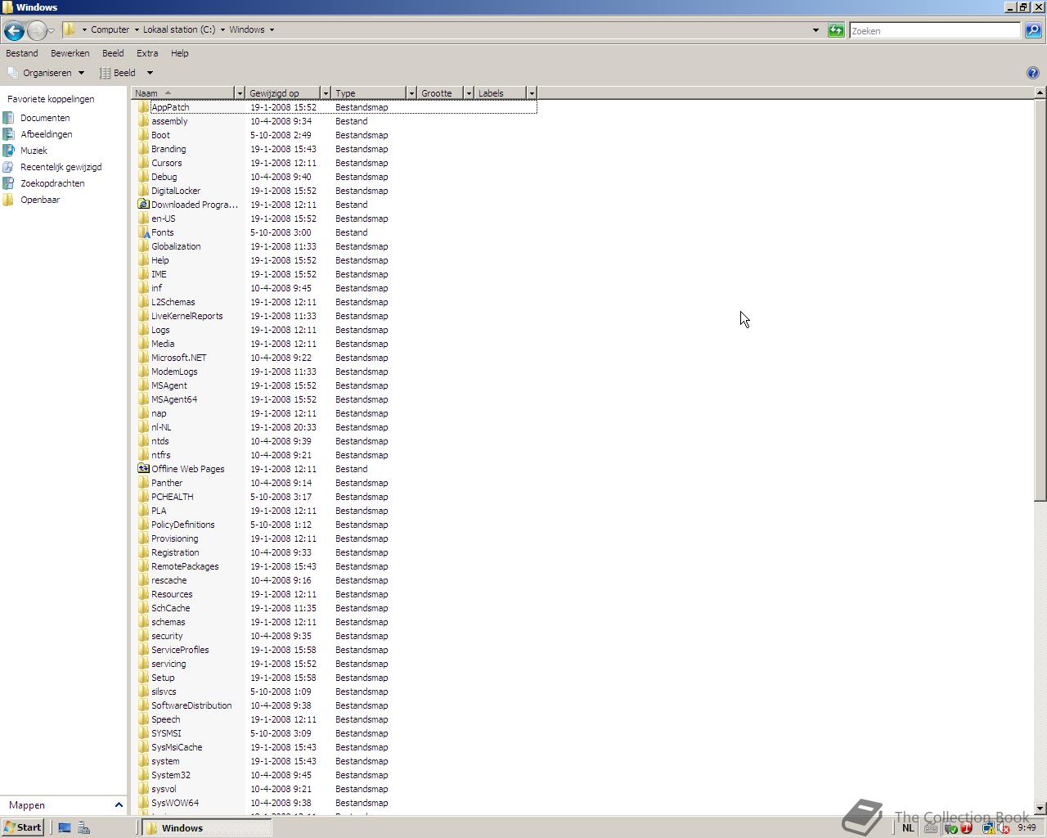Open the Bestand menu
Image resolution: width=1047 pixels, height=838 pixels.
(x=22, y=53)
